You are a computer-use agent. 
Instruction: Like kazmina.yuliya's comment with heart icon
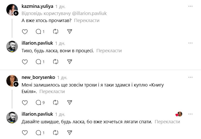tap(25, 31)
